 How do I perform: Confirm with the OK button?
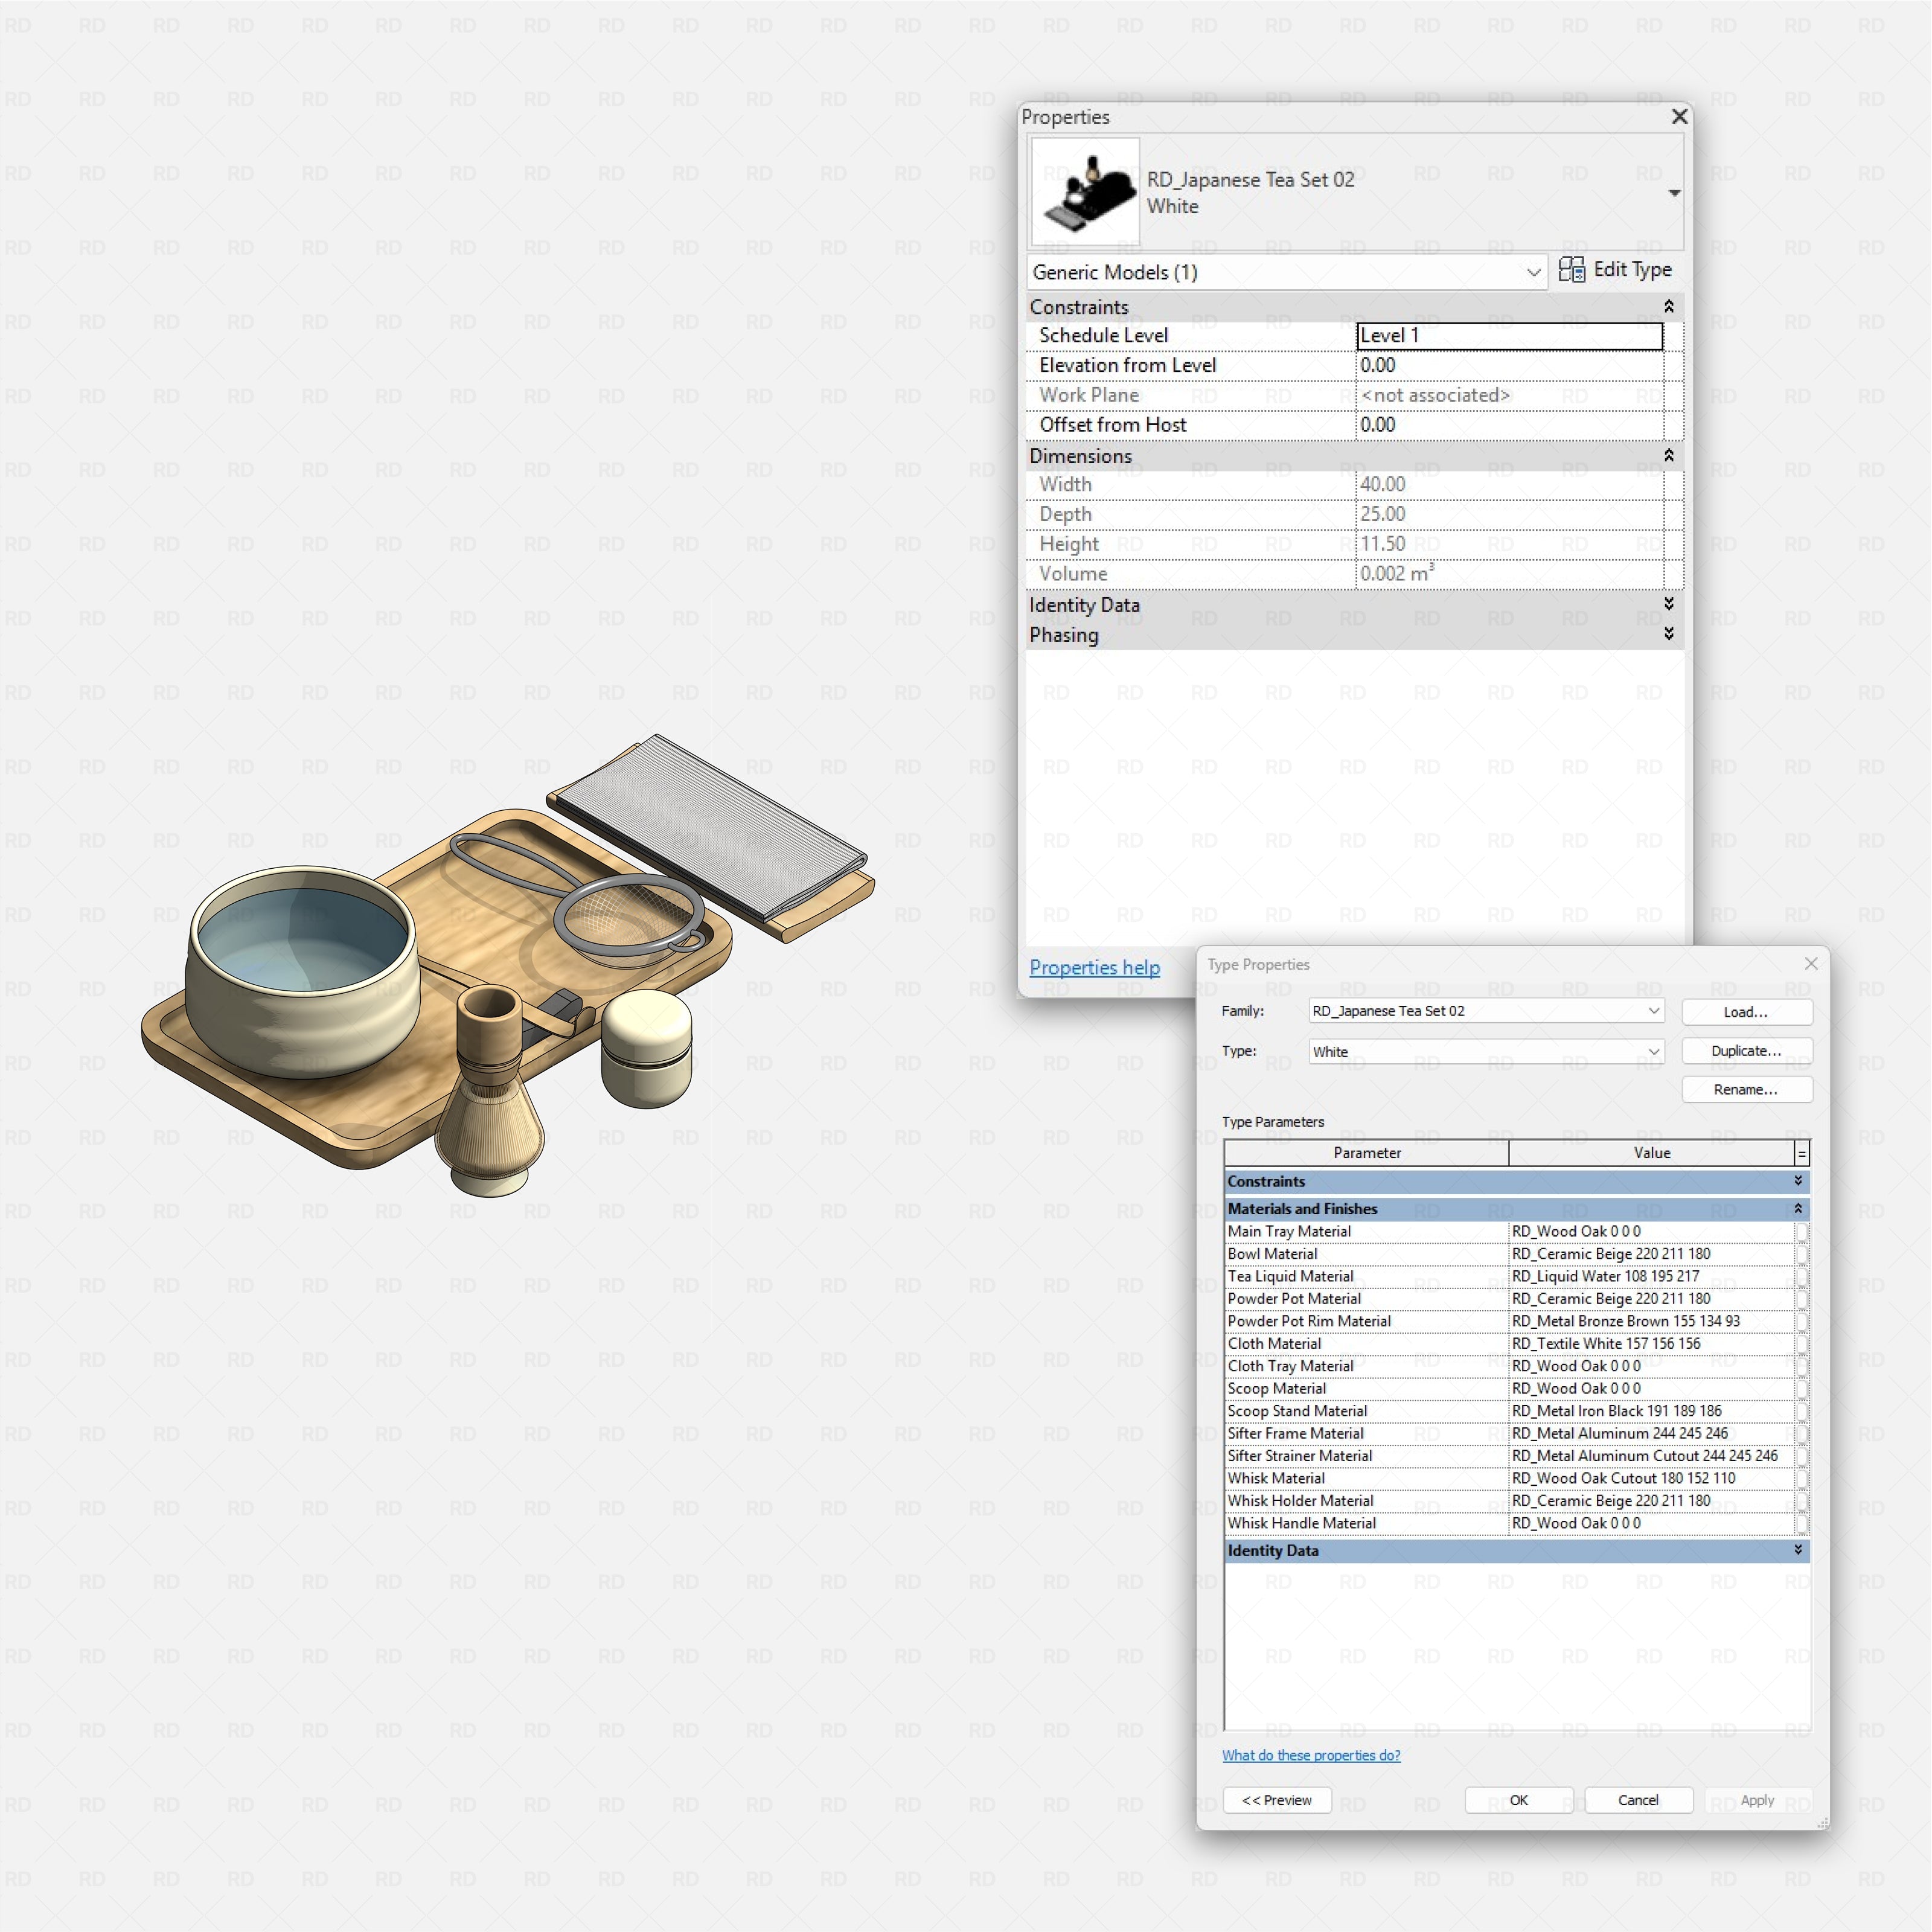1519,1800
